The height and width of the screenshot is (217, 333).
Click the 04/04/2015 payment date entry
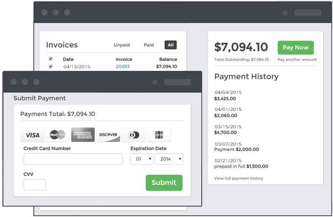click(x=228, y=93)
